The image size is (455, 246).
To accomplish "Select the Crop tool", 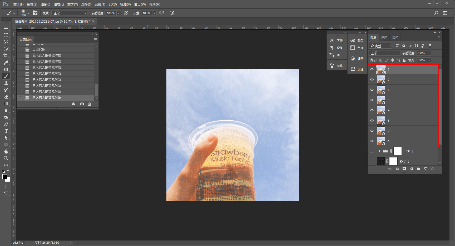I will 6,56.
